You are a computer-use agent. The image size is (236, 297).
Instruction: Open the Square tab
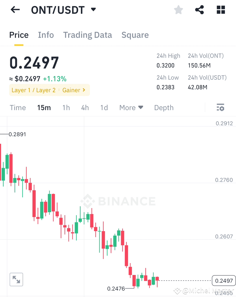[x=135, y=35]
